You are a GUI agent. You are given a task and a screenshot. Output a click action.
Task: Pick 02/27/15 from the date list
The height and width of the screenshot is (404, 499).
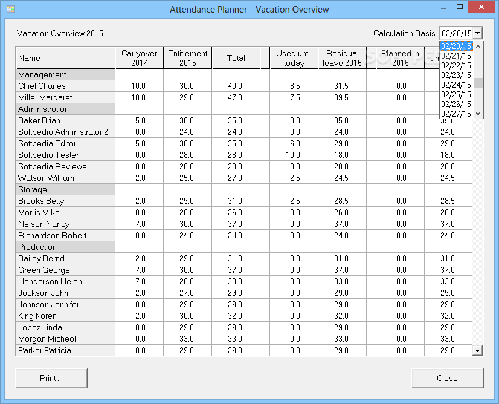pyautogui.click(x=456, y=114)
